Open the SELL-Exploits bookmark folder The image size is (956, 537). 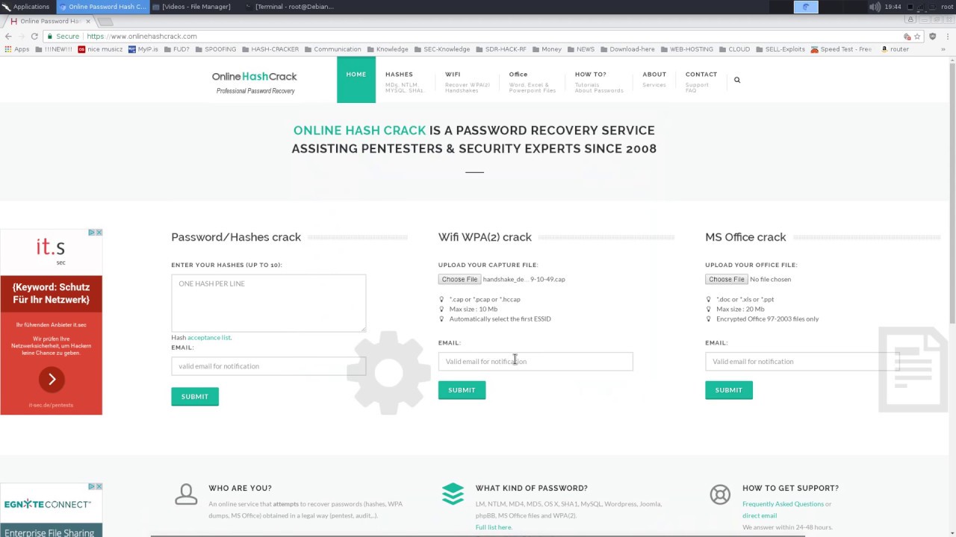tap(780, 49)
